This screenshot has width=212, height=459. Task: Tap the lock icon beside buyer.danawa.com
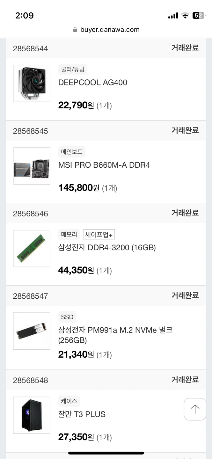75,30
